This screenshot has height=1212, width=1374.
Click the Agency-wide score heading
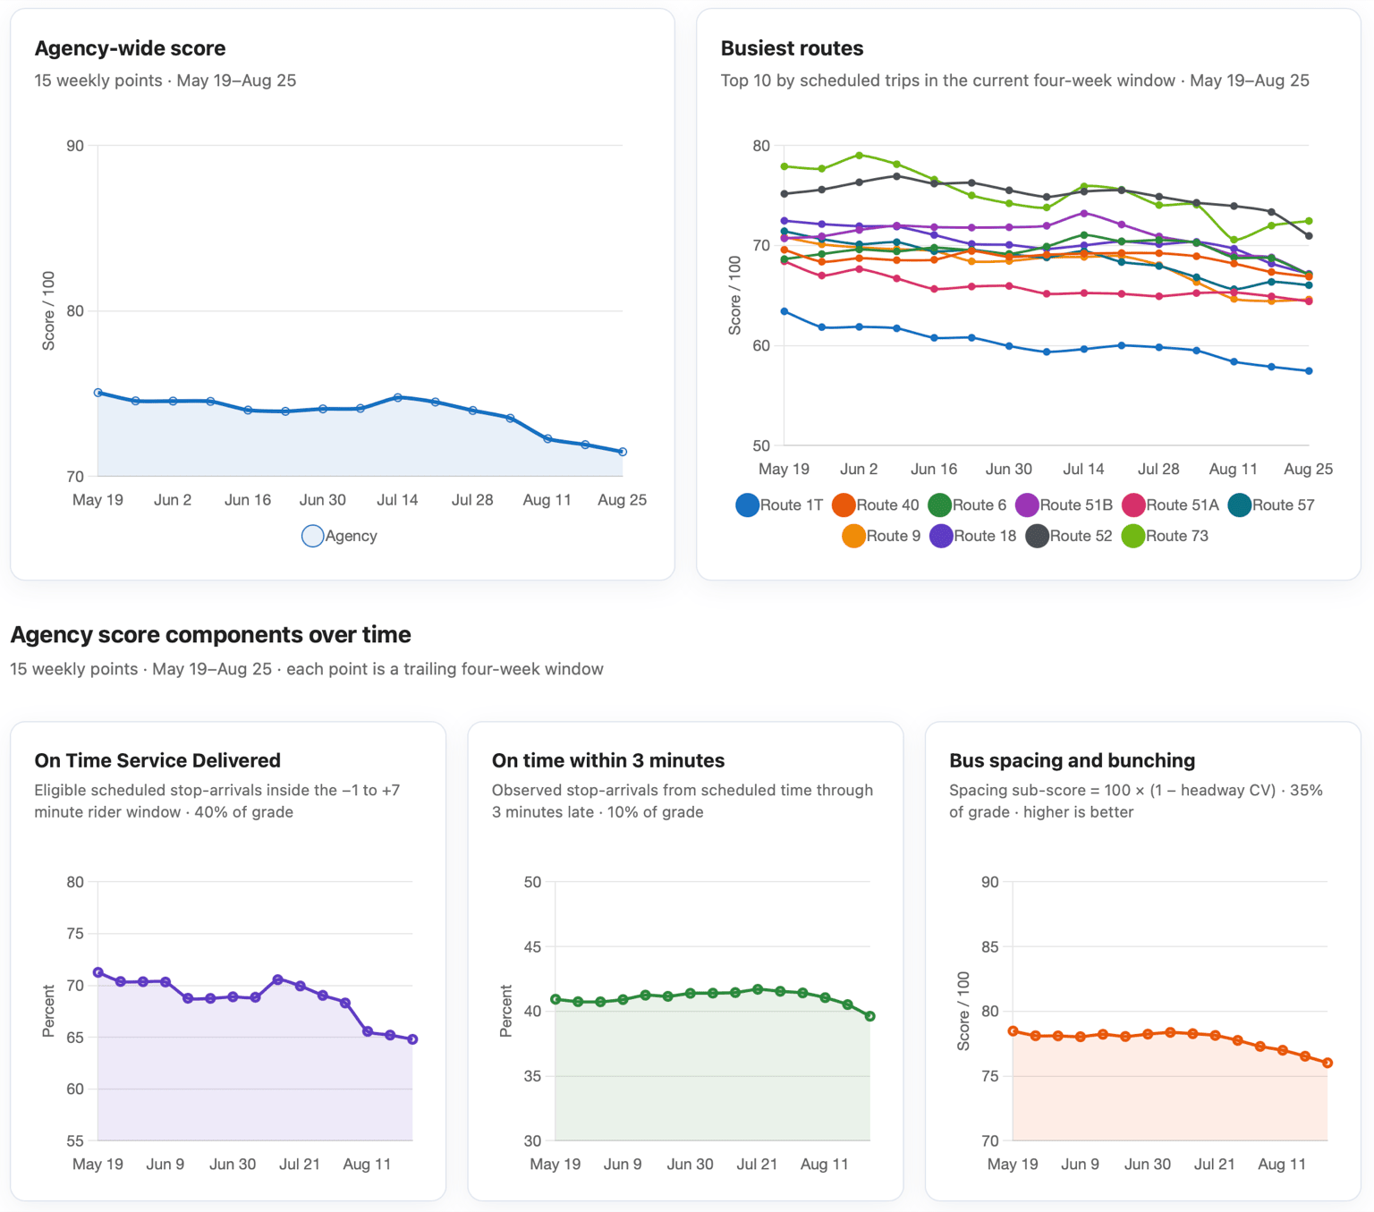pos(130,48)
